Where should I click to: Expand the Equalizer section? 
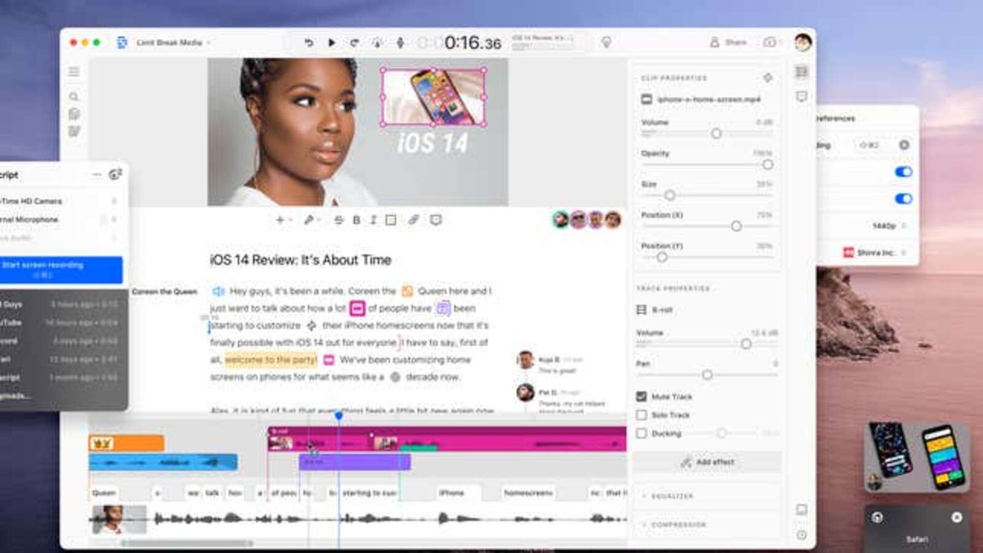pyautogui.click(x=672, y=496)
